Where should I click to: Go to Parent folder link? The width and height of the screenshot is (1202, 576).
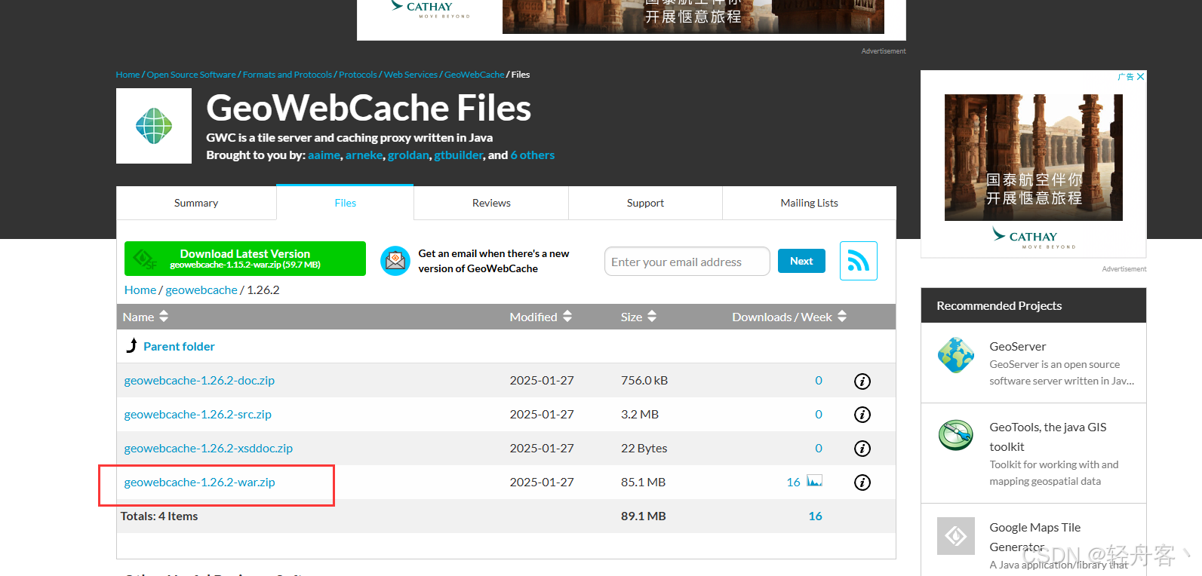[179, 347]
